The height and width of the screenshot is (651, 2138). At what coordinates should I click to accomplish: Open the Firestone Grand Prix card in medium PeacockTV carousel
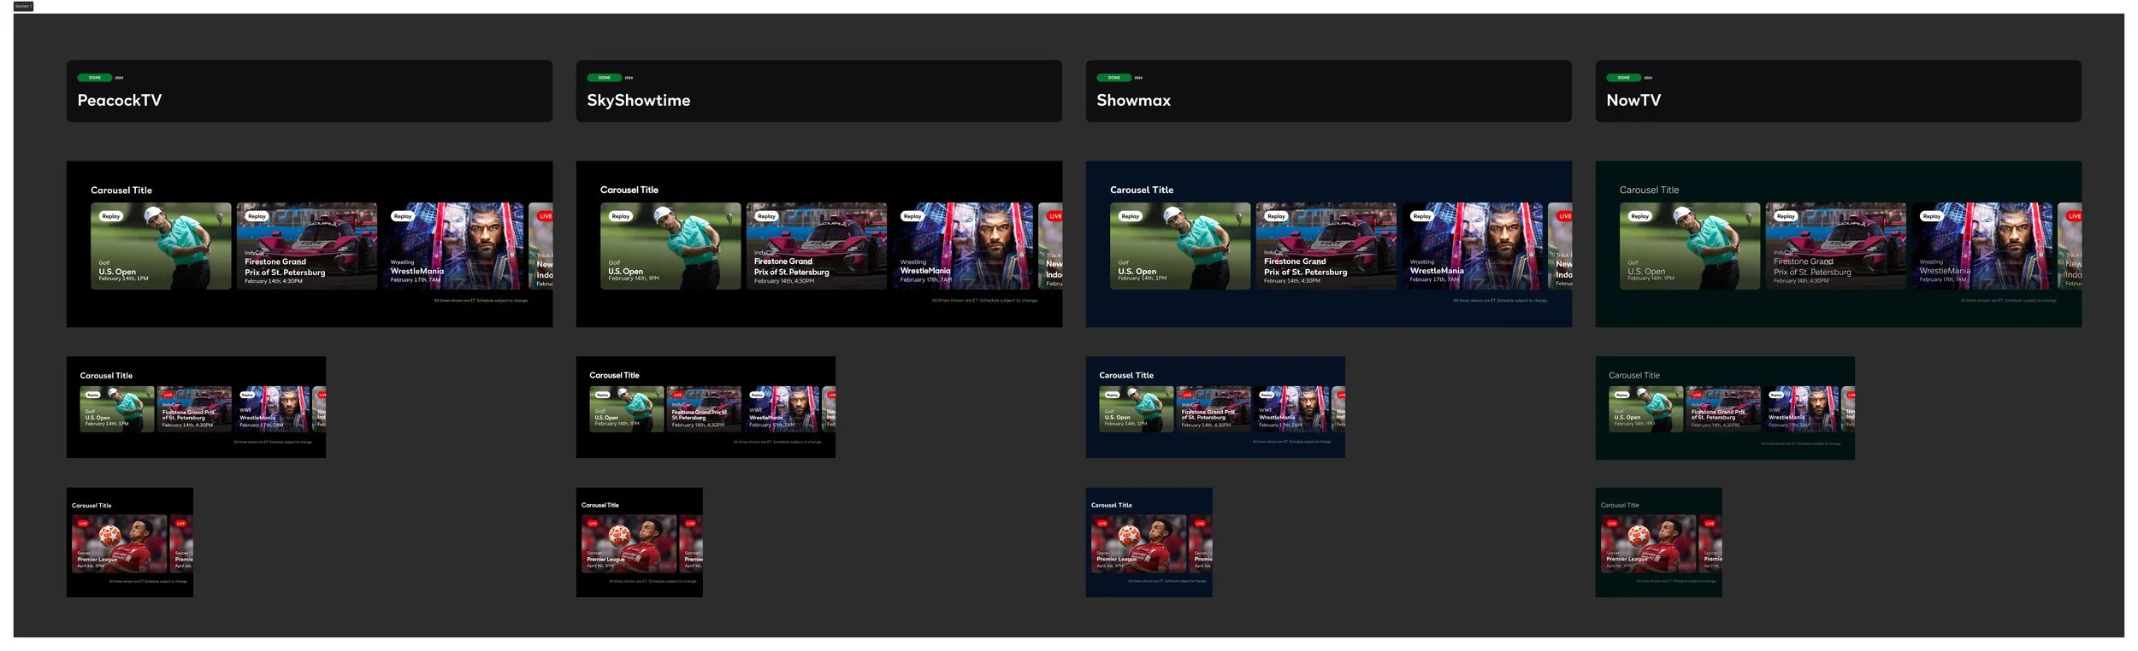[x=194, y=409]
